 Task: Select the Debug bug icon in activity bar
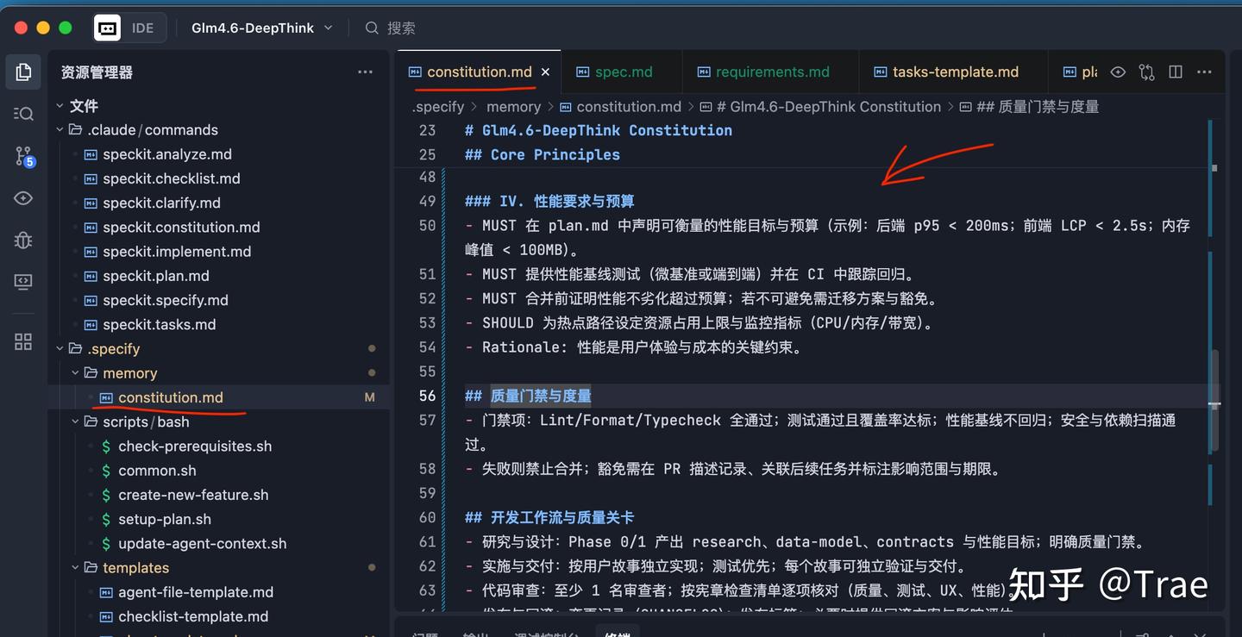[x=23, y=240]
